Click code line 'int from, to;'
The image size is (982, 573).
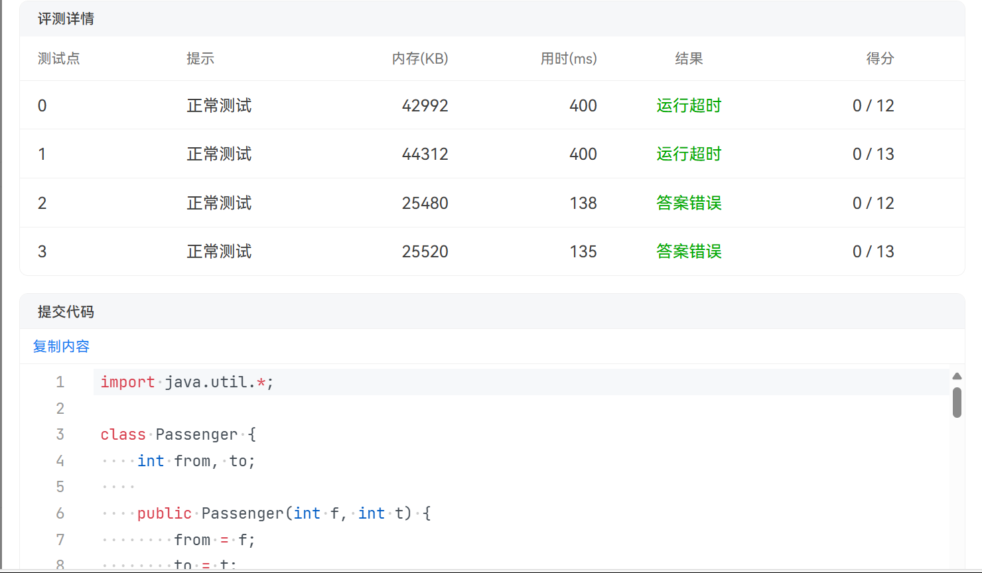(196, 461)
